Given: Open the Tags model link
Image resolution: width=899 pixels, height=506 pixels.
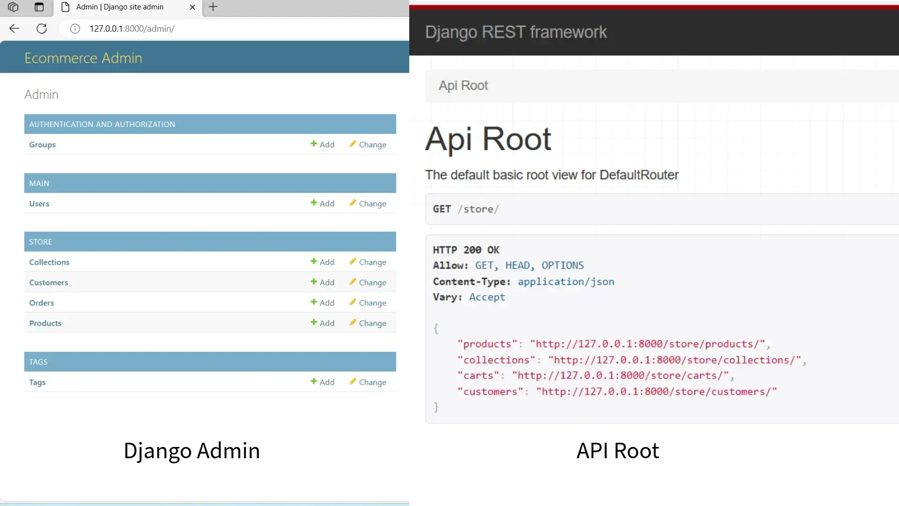Looking at the screenshot, I should point(37,382).
